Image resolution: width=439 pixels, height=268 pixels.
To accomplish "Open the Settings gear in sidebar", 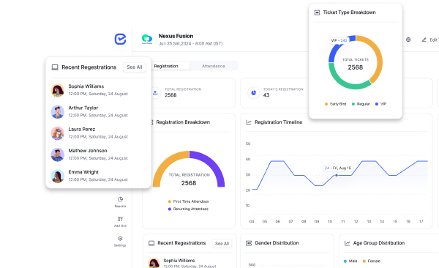I will click(120, 241).
